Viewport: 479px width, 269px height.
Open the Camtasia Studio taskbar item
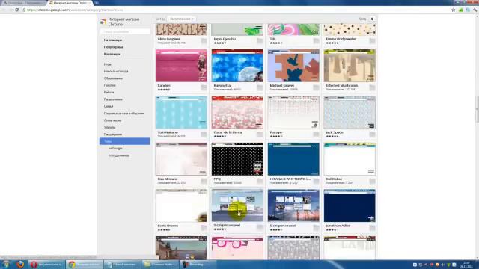pyautogui.click(x=159, y=264)
